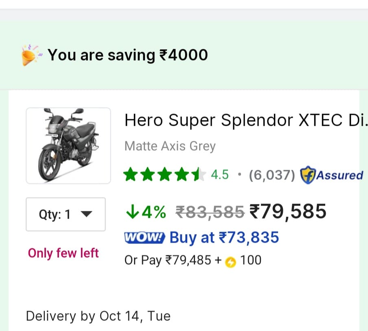Click the green 4% discount down arrow
368x331 pixels.
pyautogui.click(x=131, y=212)
